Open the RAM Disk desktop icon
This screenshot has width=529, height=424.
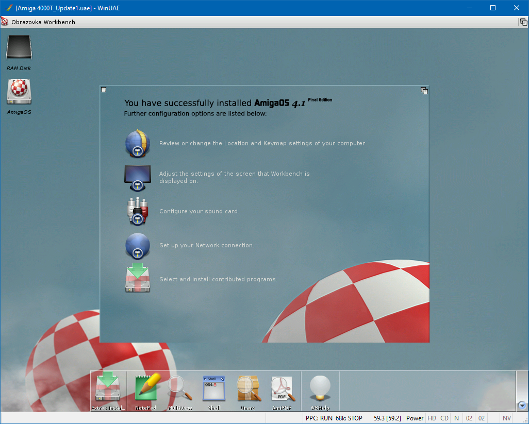(x=19, y=48)
